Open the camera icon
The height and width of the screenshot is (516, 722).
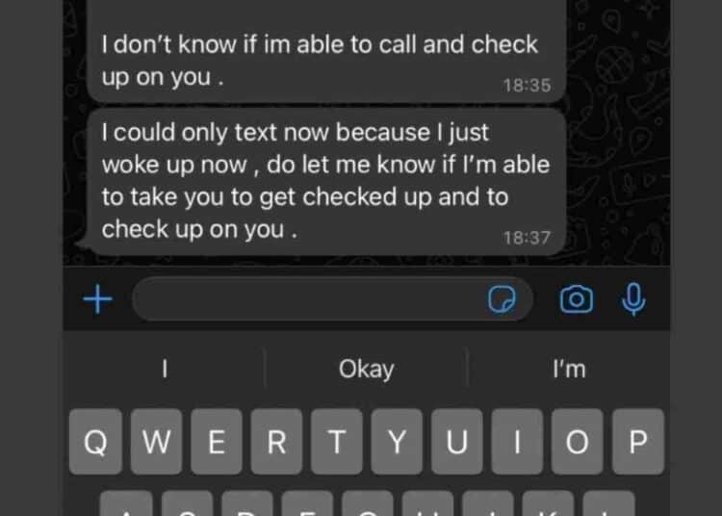[x=576, y=299]
